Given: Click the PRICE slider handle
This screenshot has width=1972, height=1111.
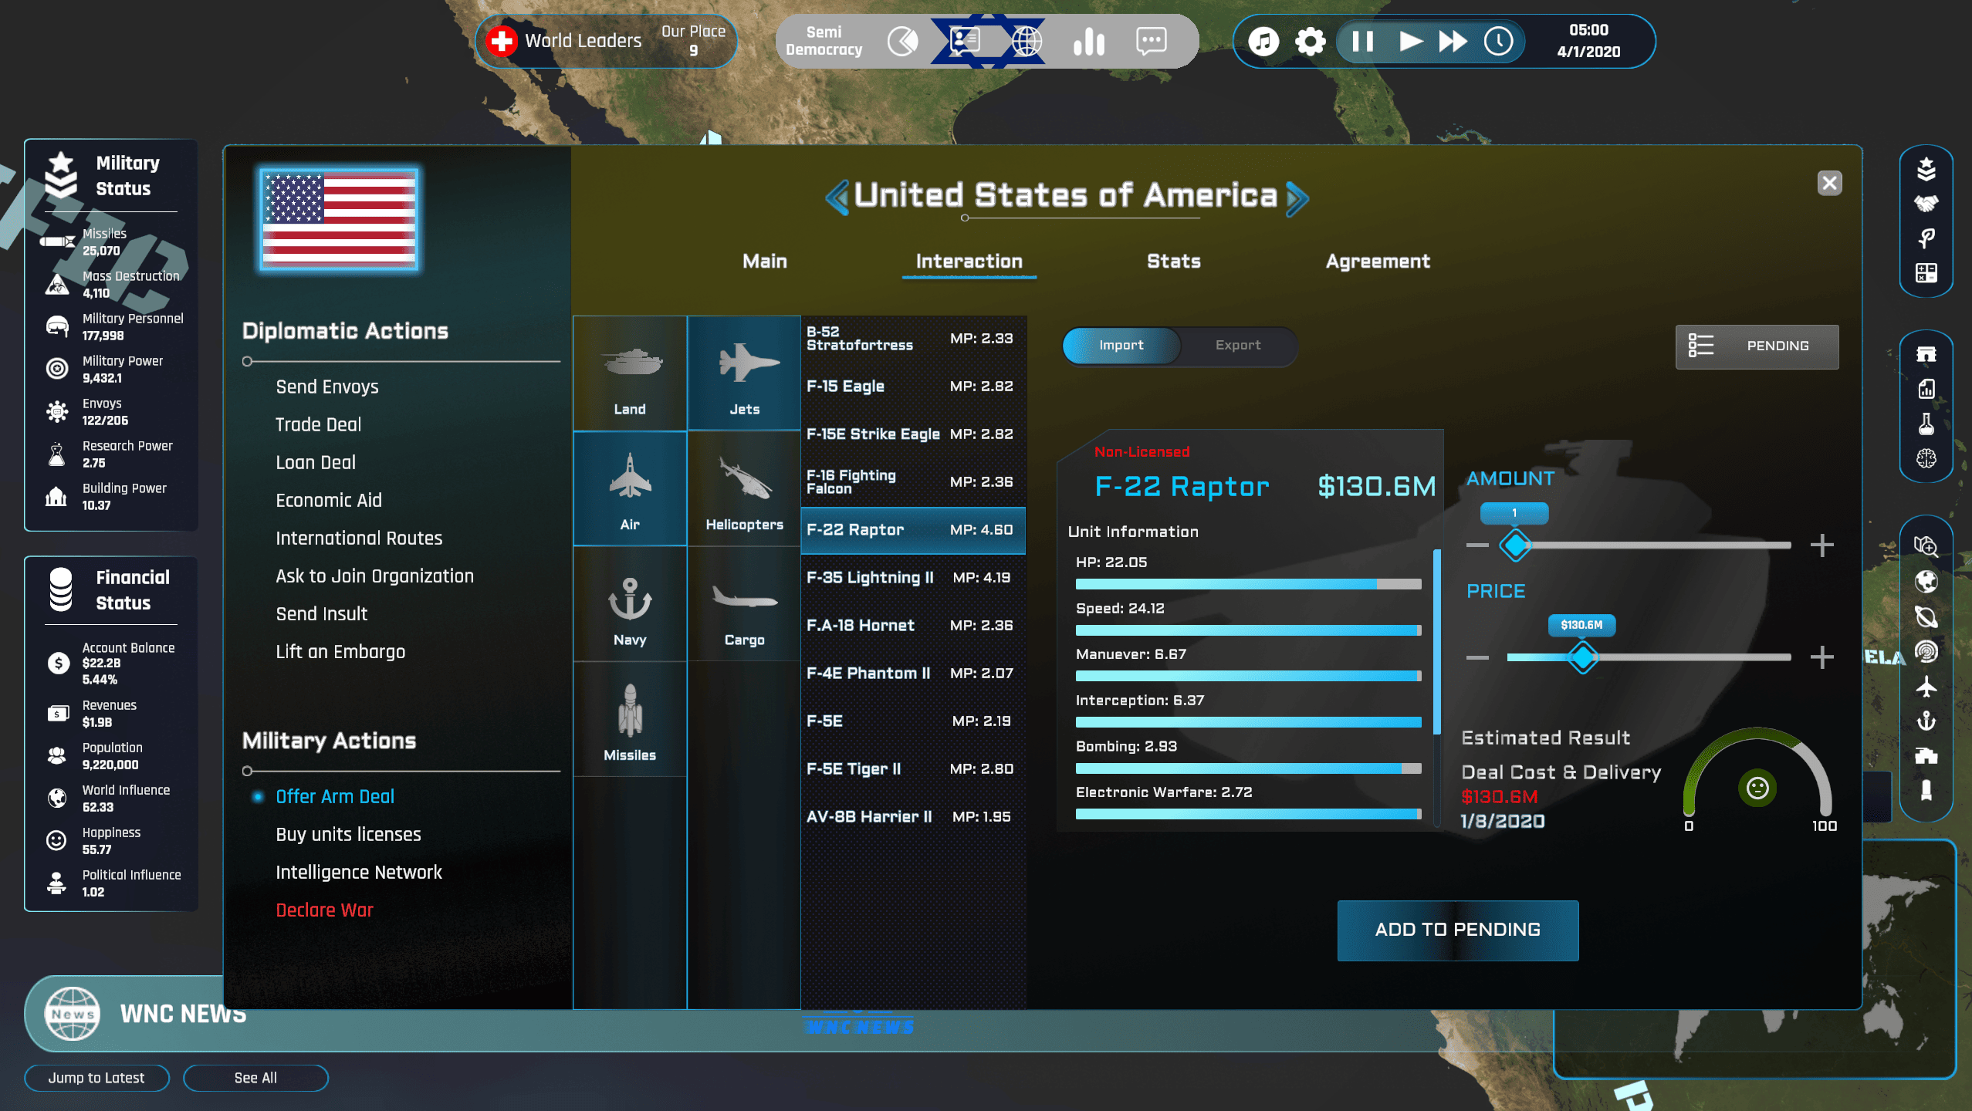Looking at the screenshot, I should [x=1582, y=657].
